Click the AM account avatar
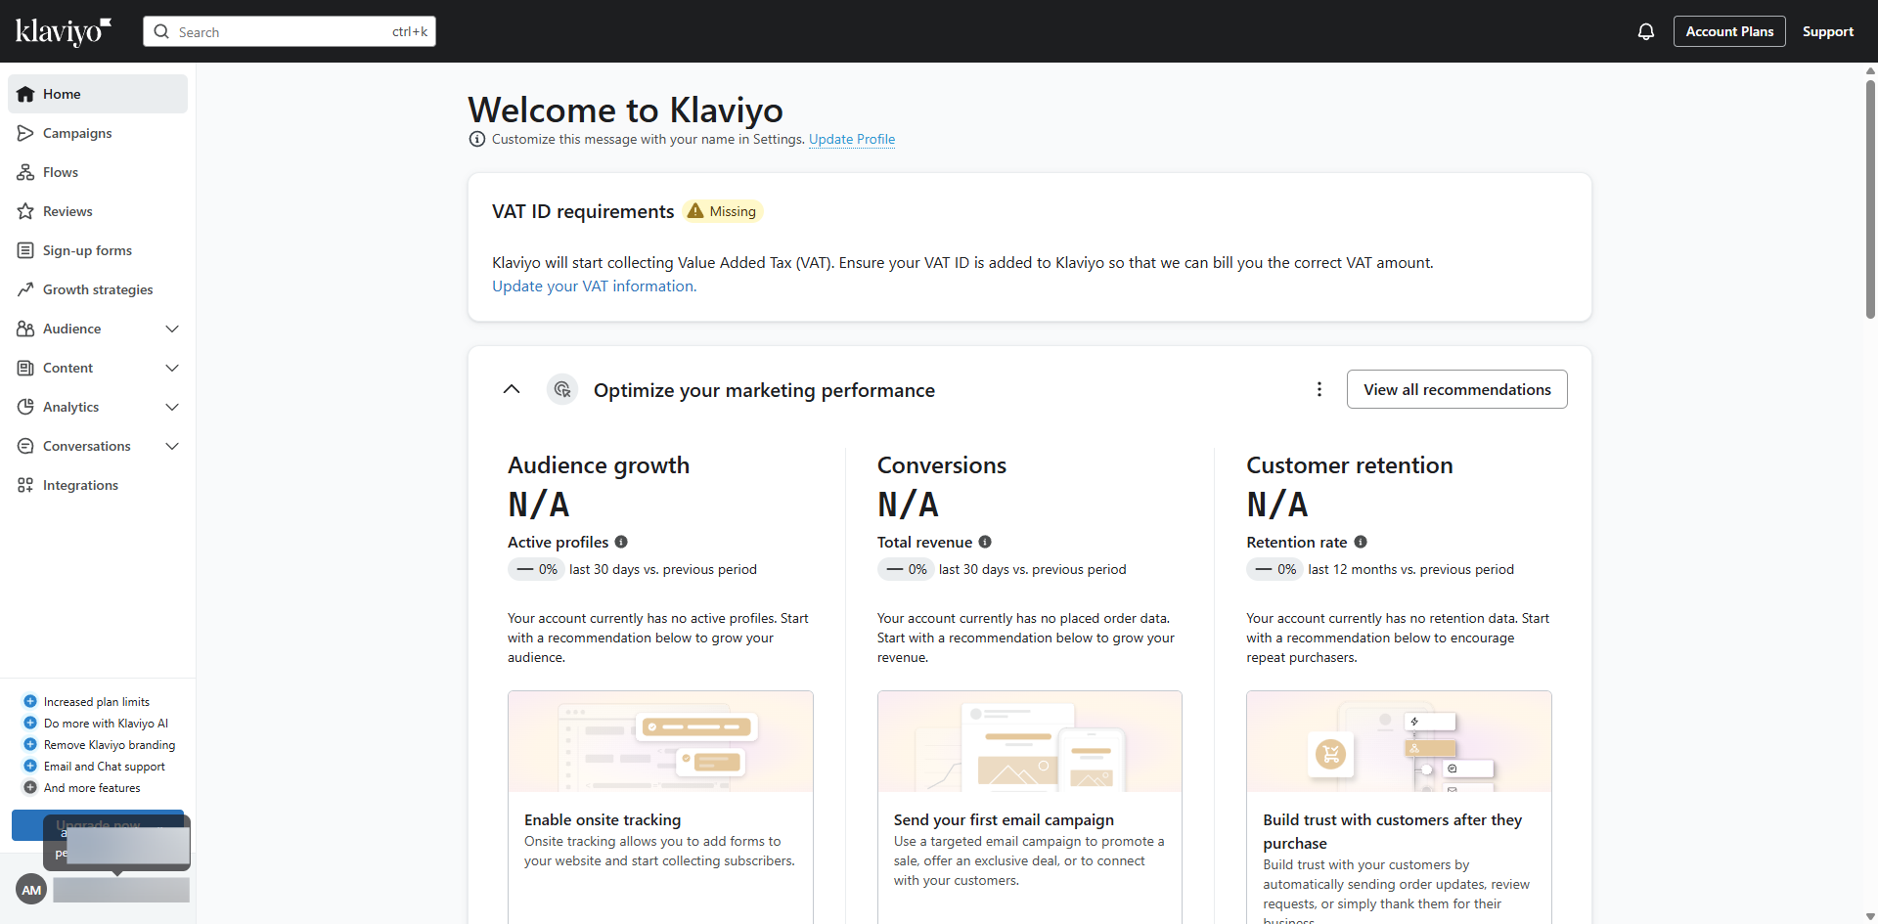1878x924 pixels. coord(31,890)
